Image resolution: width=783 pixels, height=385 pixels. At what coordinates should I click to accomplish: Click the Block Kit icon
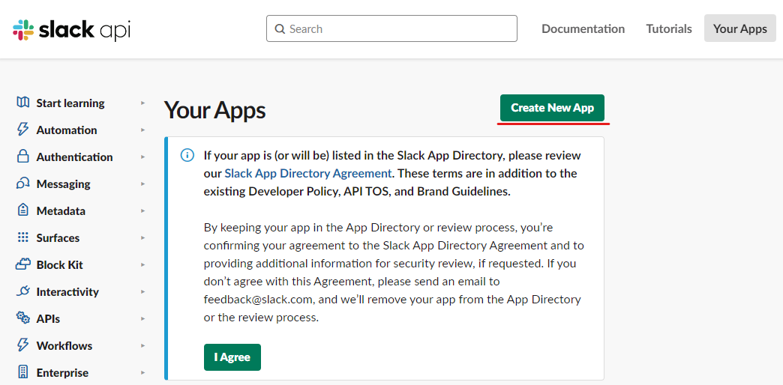pos(23,264)
